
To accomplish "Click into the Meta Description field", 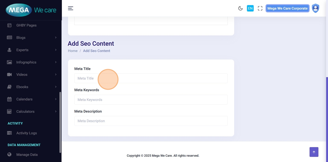I will pos(151,121).
